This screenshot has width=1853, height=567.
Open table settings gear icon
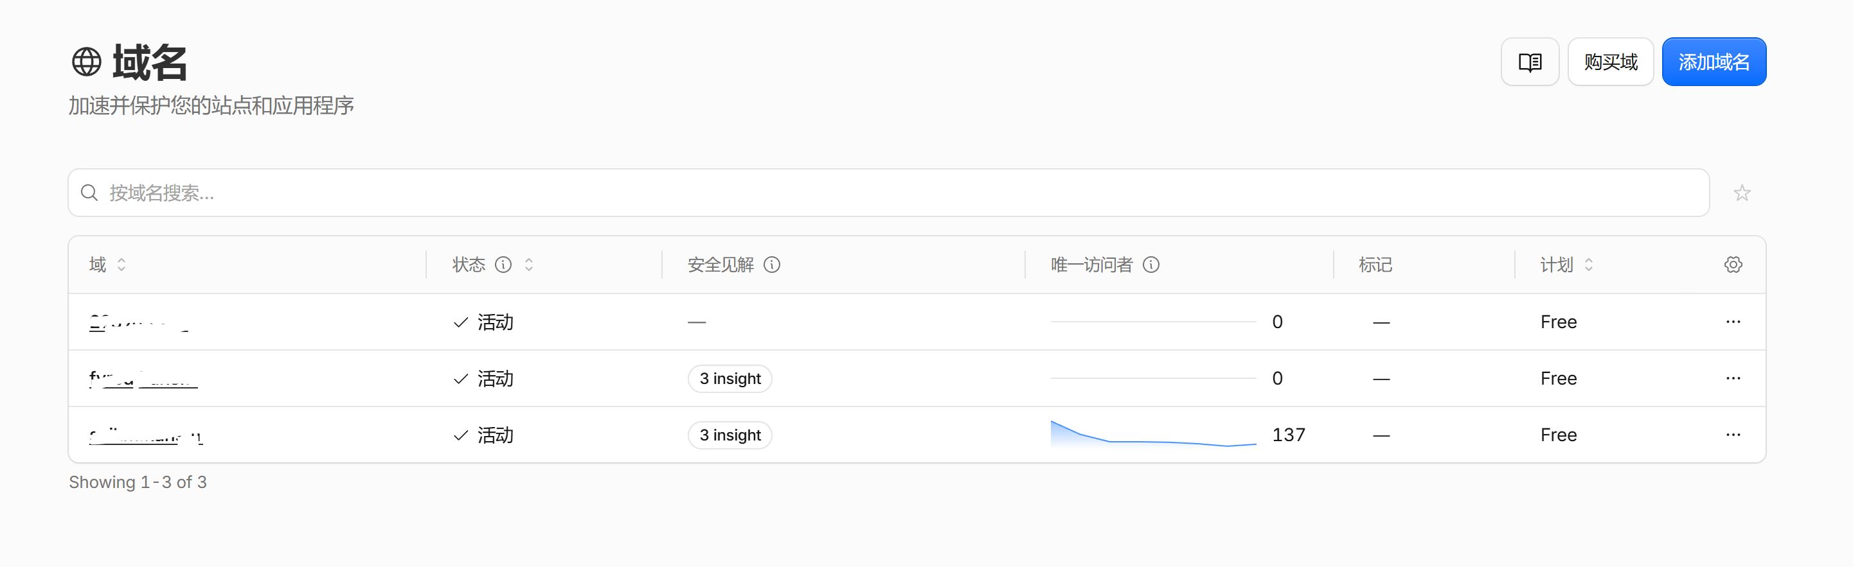[1733, 265]
